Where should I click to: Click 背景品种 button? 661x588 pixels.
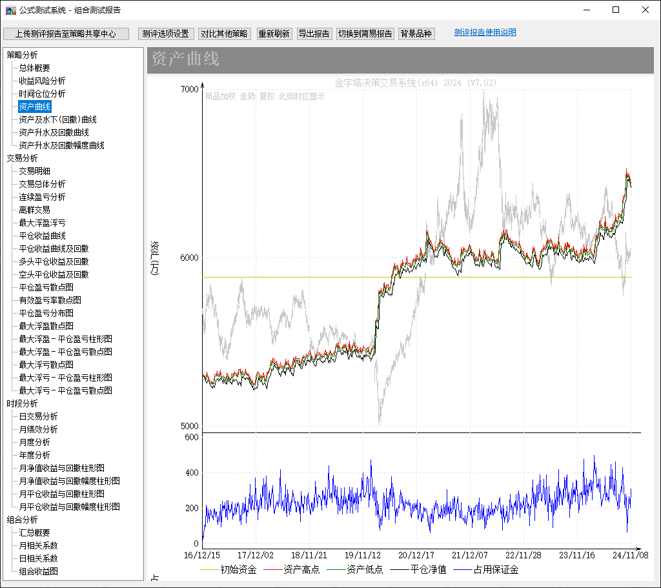416,34
